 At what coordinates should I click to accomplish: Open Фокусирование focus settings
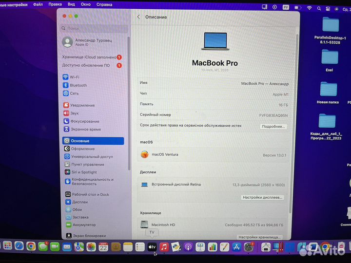[81, 121]
